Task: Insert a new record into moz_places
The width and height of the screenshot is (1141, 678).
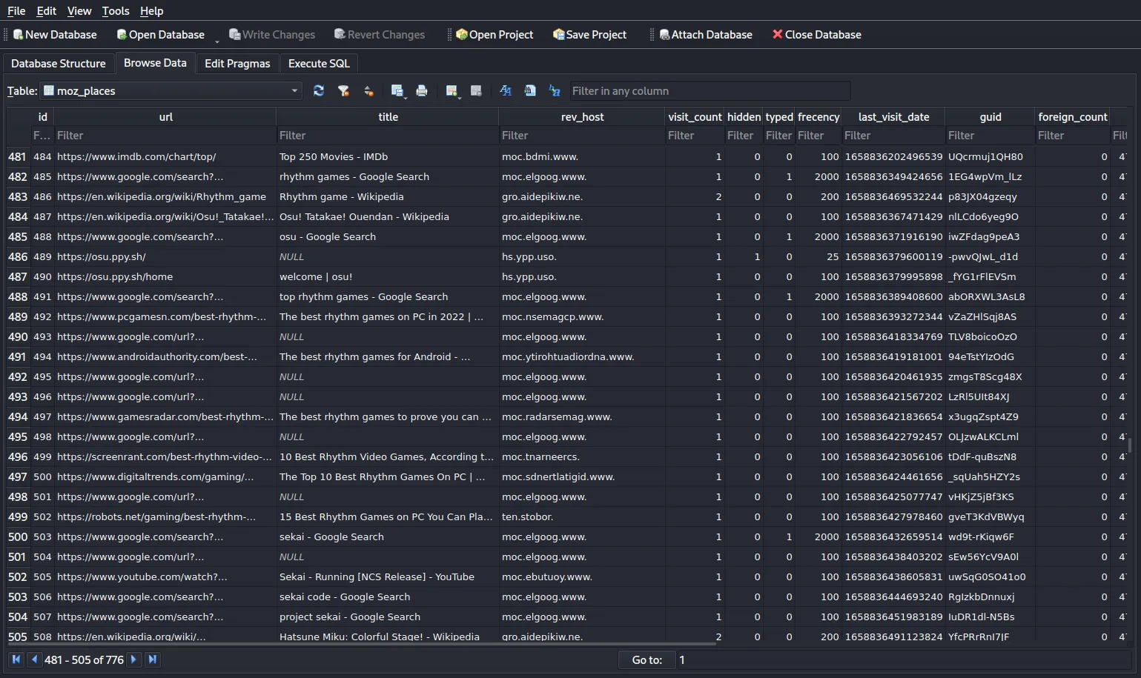Action: pos(451,89)
